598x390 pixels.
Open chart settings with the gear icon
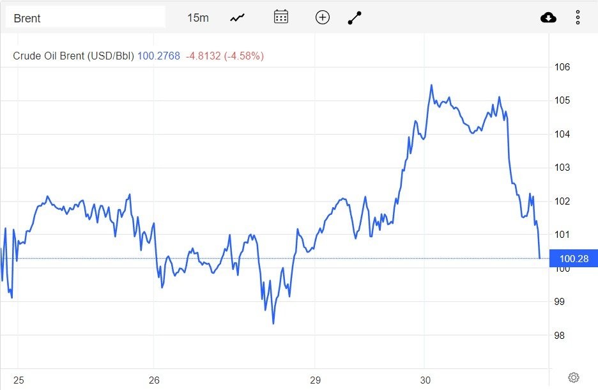(x=573, y=377)
